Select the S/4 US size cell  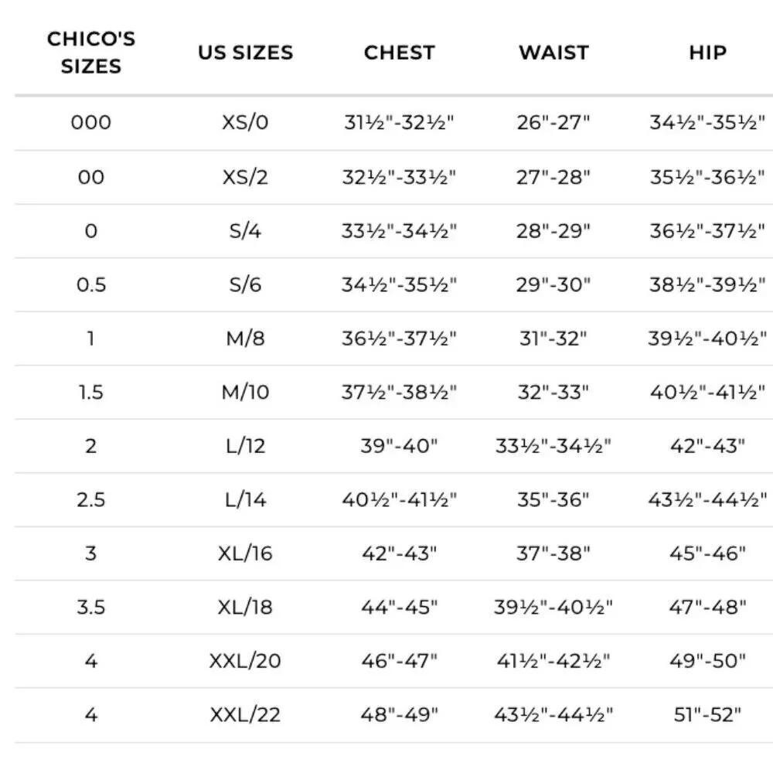(x=245, y=231)
